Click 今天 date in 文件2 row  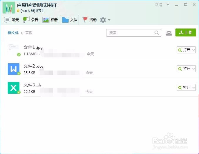pyautogui.click(x=89, y=73)
